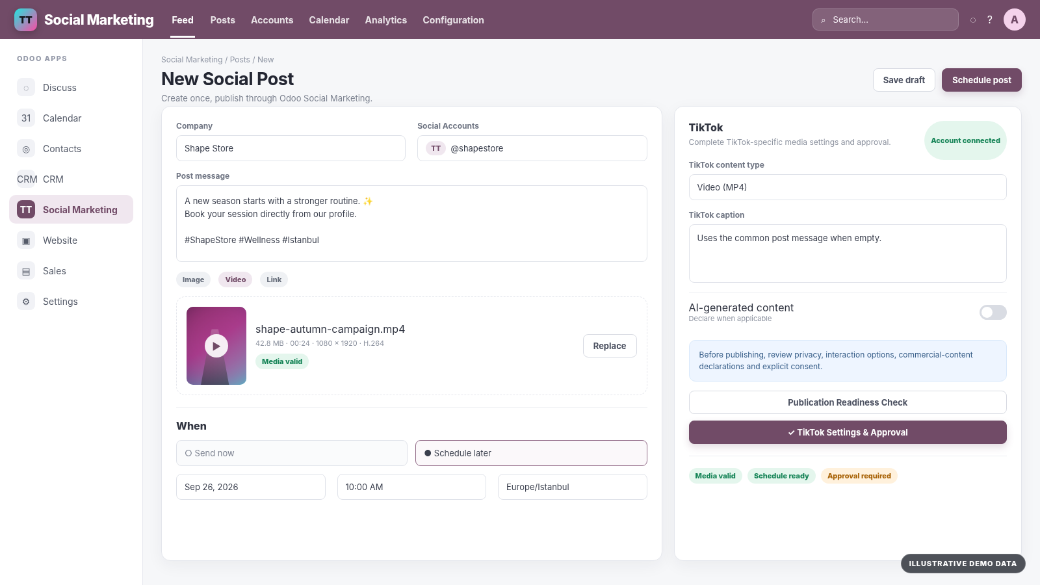Open the Company dropdown showing Shape Store
Viewport: 1040px width, 585px height.
tap(291, 148)
